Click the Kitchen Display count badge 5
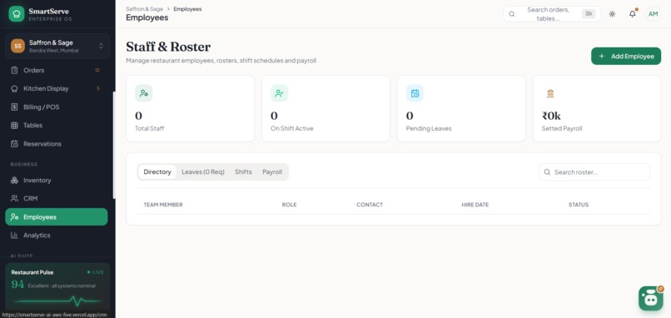Viewport: 671px width, 318px height. pos(98,88)
